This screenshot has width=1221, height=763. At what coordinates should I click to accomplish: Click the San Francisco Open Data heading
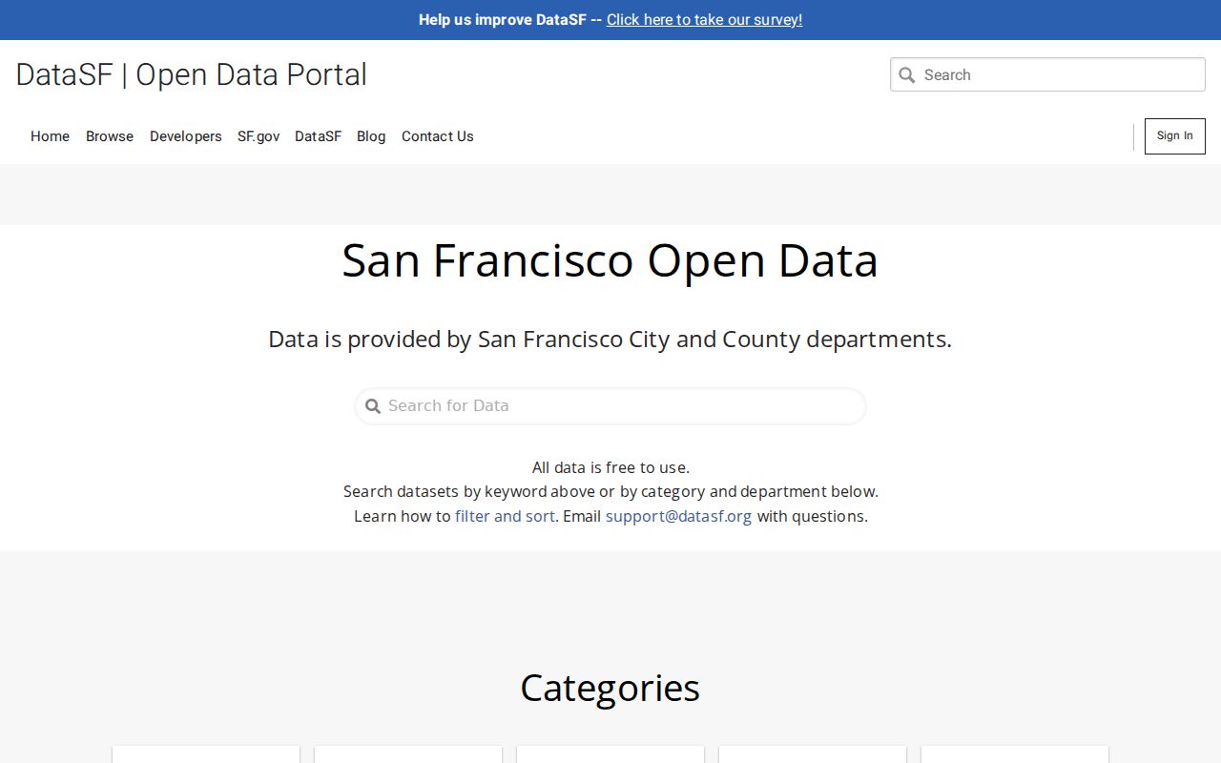[610, 259]
